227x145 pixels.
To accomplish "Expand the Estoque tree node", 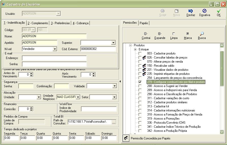I will coord(135,49).
